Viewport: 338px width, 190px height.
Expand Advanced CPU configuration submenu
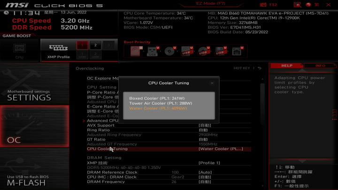(103, 121)
